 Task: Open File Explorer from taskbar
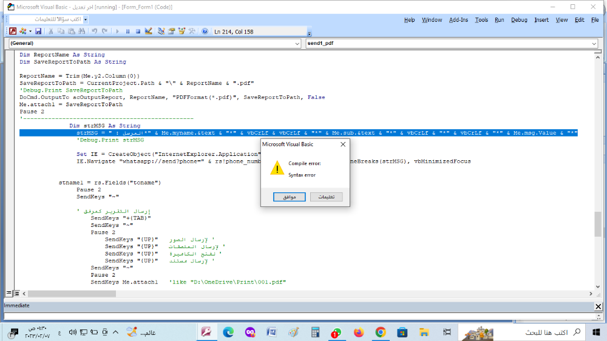pyautogui.click(x=424, y=332)
